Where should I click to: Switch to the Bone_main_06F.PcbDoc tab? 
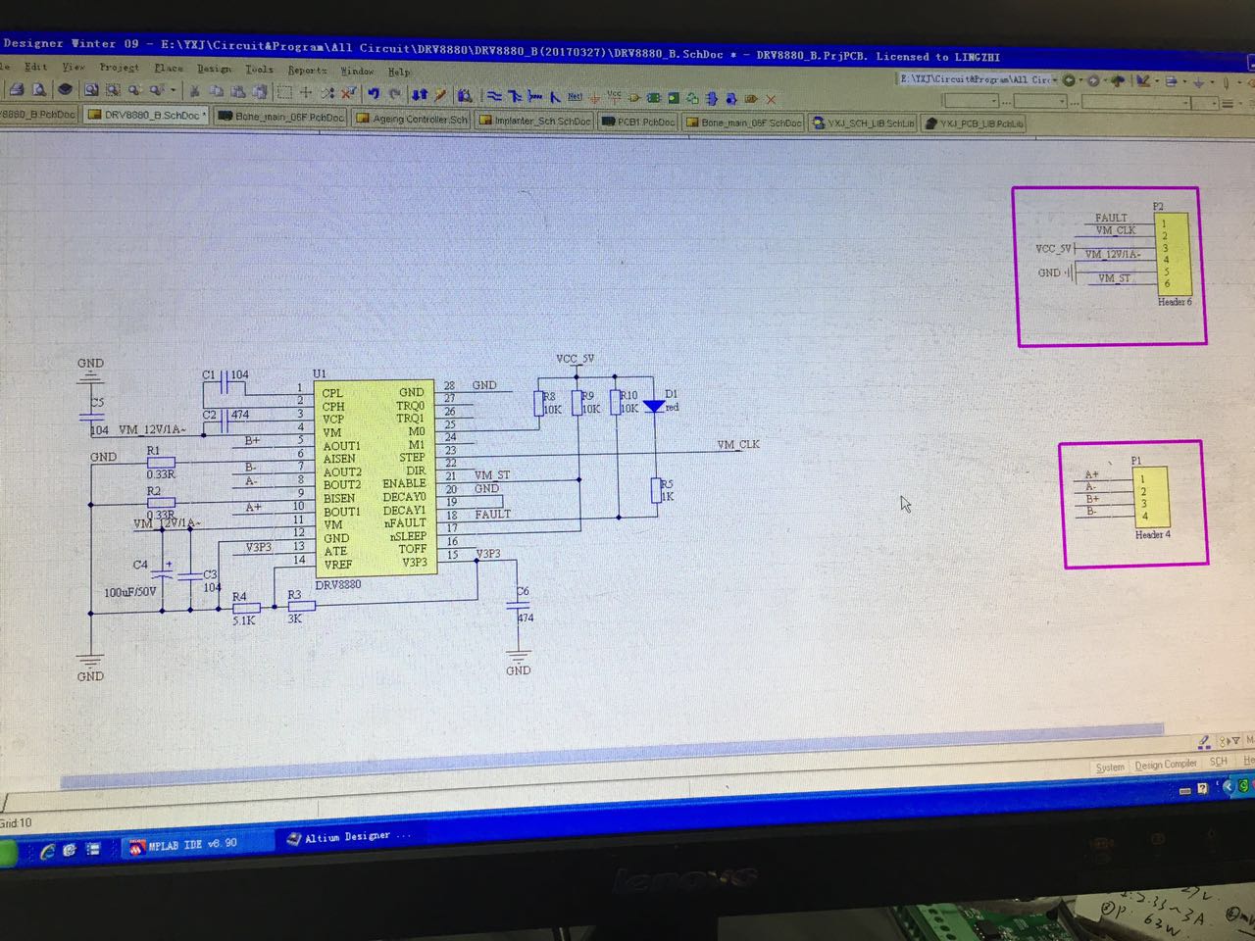point(282,118)
